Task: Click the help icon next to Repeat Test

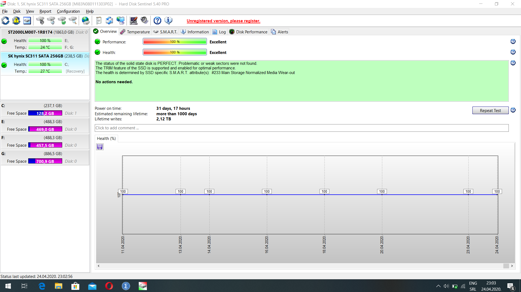Action: click(x=513, y=110)
